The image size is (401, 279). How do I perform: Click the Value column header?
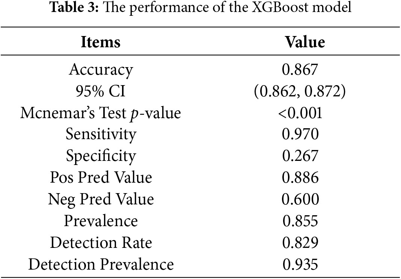(305, 42)
